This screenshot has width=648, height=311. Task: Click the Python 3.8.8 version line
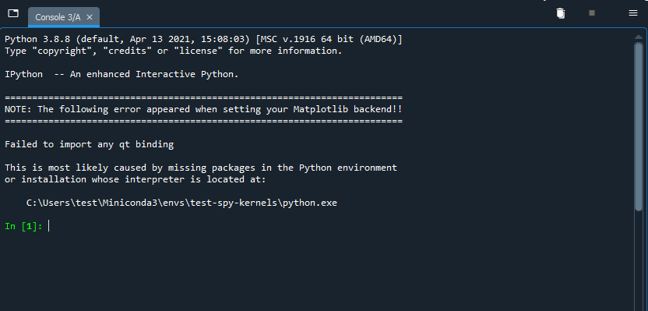click(x=203, y=39)
